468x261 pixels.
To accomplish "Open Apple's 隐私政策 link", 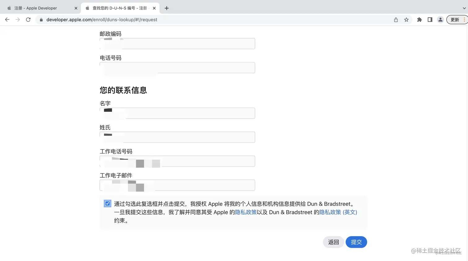I will pos(246,212).
